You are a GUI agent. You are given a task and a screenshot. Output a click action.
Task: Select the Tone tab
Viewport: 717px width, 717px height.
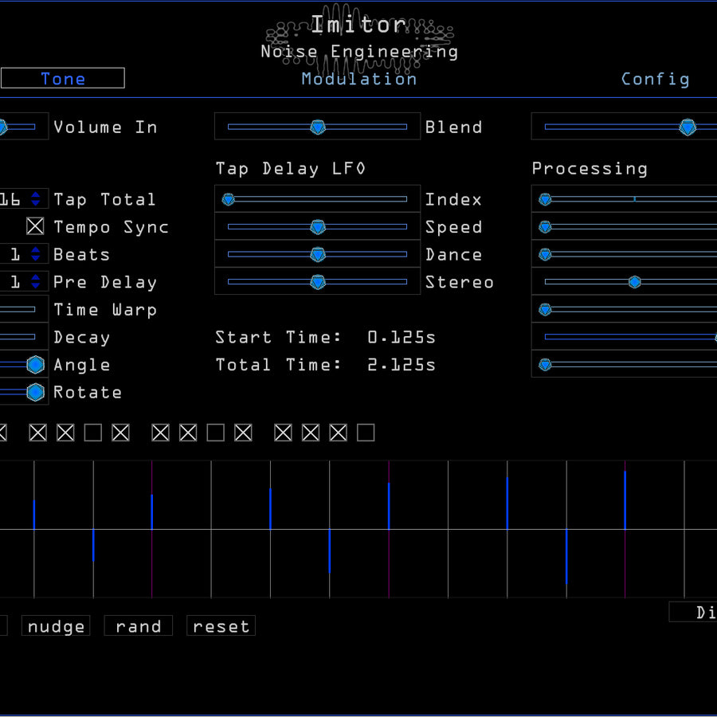[63, 78]
